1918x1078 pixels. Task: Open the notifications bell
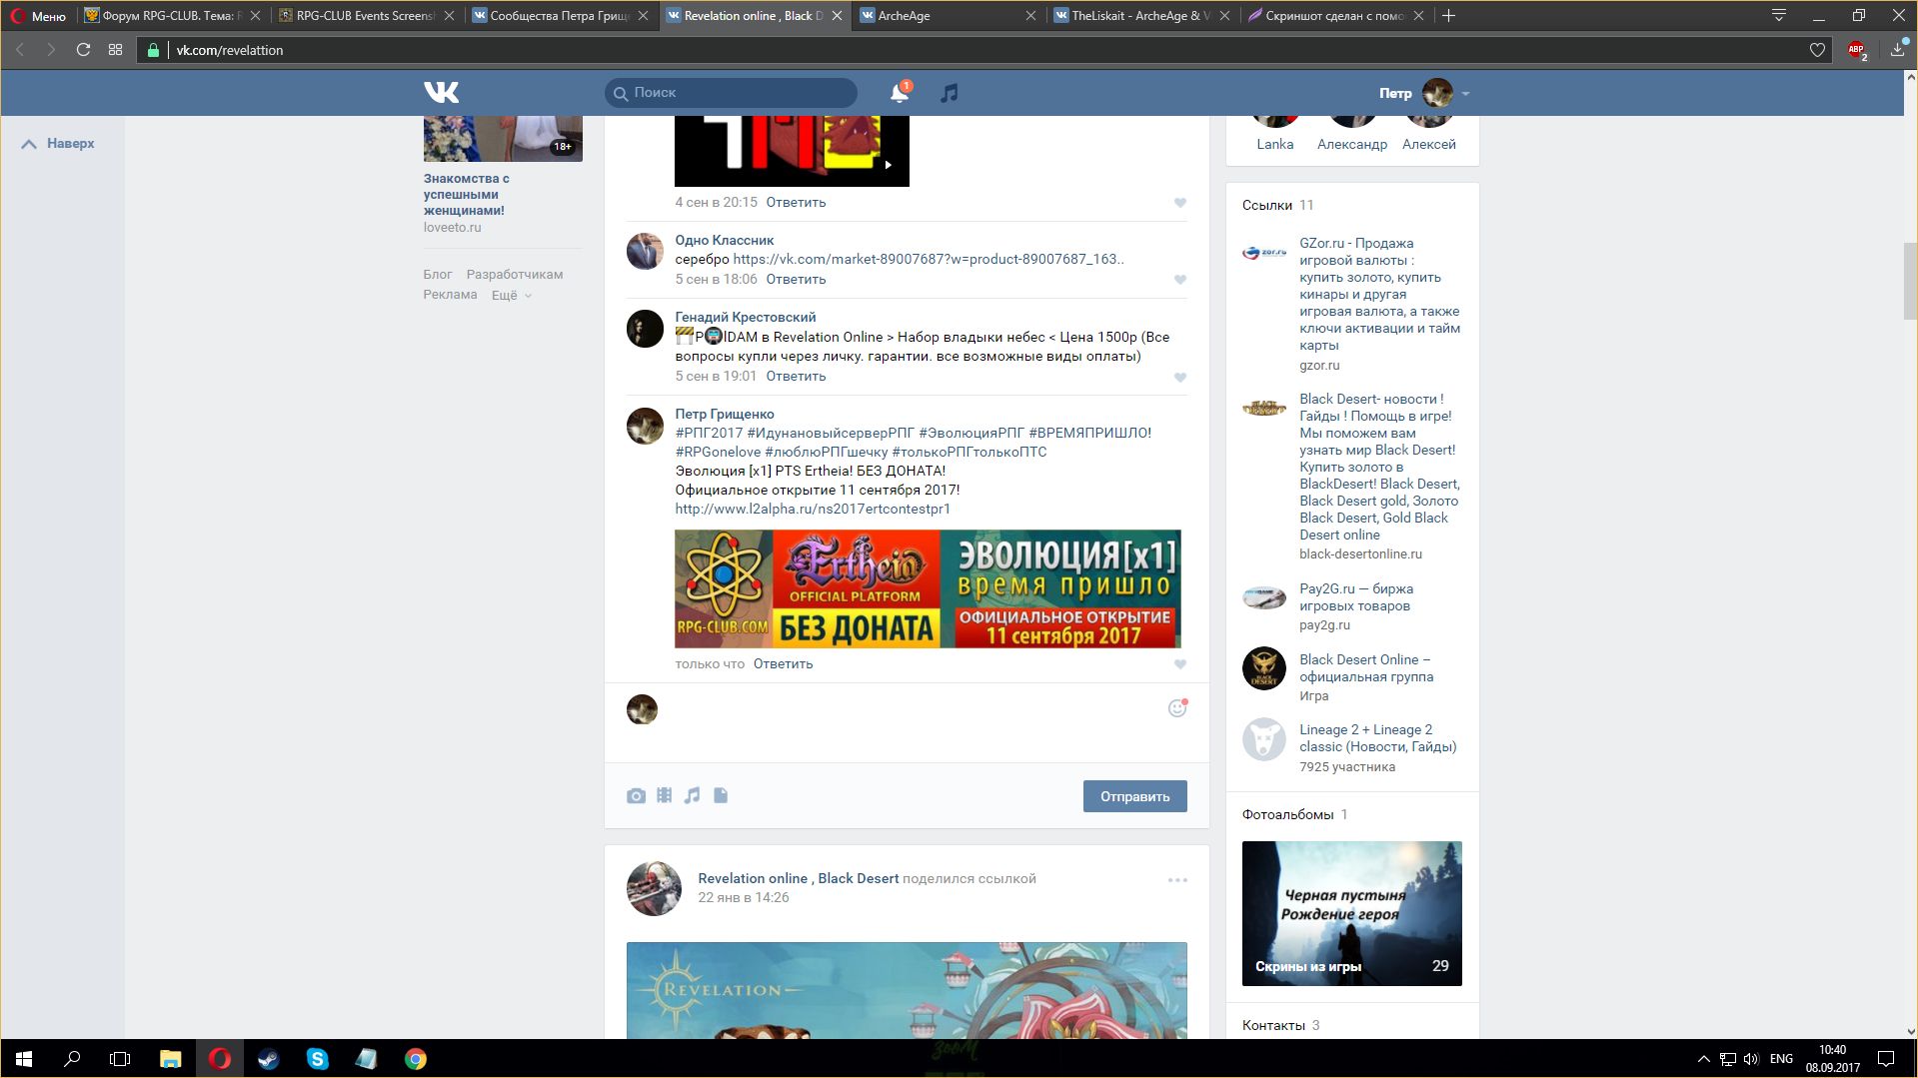click(x=900, y=93)
